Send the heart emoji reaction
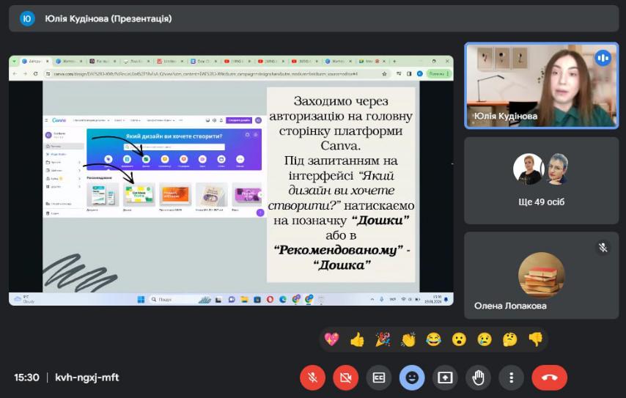 click(332, 339)
